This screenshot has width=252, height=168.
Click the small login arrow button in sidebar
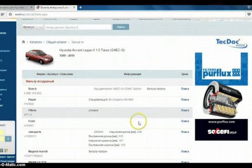2,150
